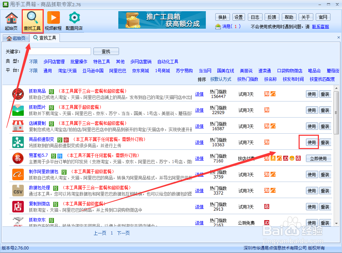The width and height of the screenshot is (342, 253).
Task: Open 配置网店 configuration gear icon
Action: [74, 20]
